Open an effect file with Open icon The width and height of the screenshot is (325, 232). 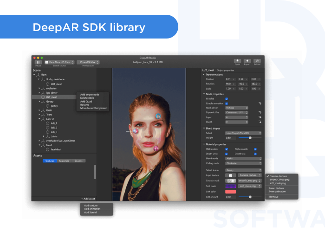pyautogui.click(x=237, y=61)
